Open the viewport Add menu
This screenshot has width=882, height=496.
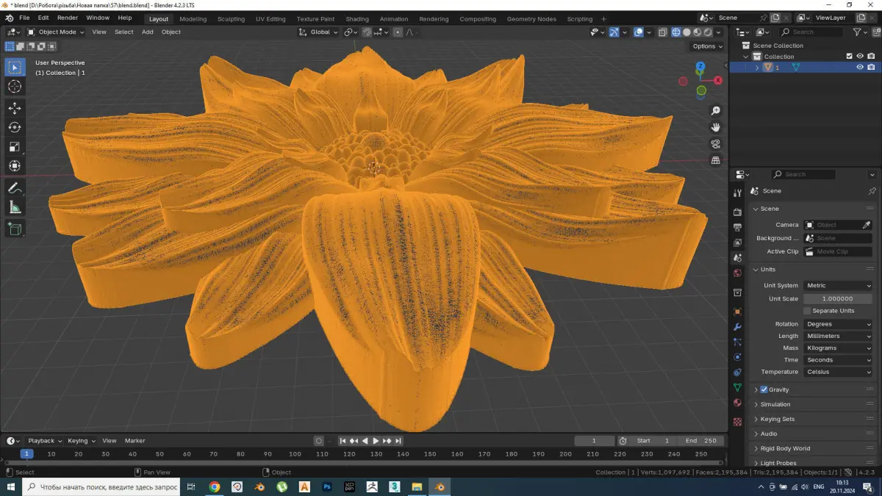[x=148, y=32]
